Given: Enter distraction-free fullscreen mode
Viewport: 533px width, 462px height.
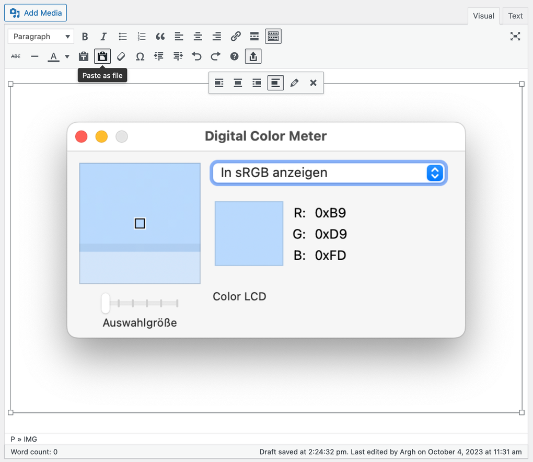Looking at the screenshot, I should [515, 37].
